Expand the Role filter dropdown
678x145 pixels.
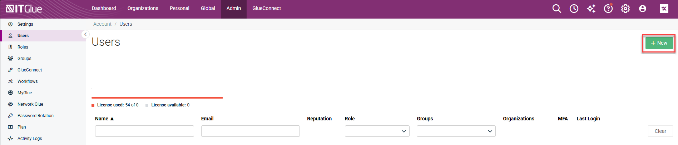(x=377, y=131)
